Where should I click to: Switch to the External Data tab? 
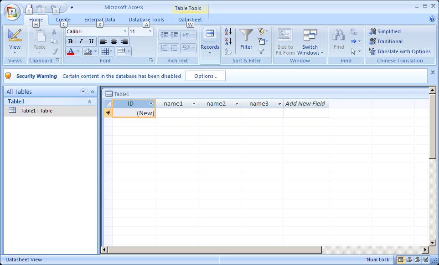[100, 20]
